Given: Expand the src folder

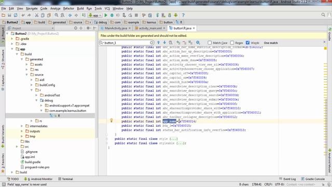Looking at the screenshot, I should (17, 146).
